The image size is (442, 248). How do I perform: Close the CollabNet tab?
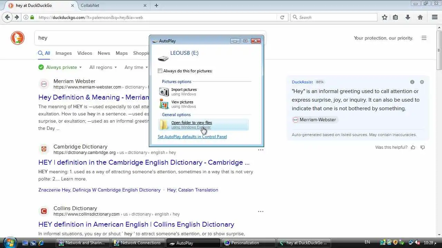click(x=145, y=6)
